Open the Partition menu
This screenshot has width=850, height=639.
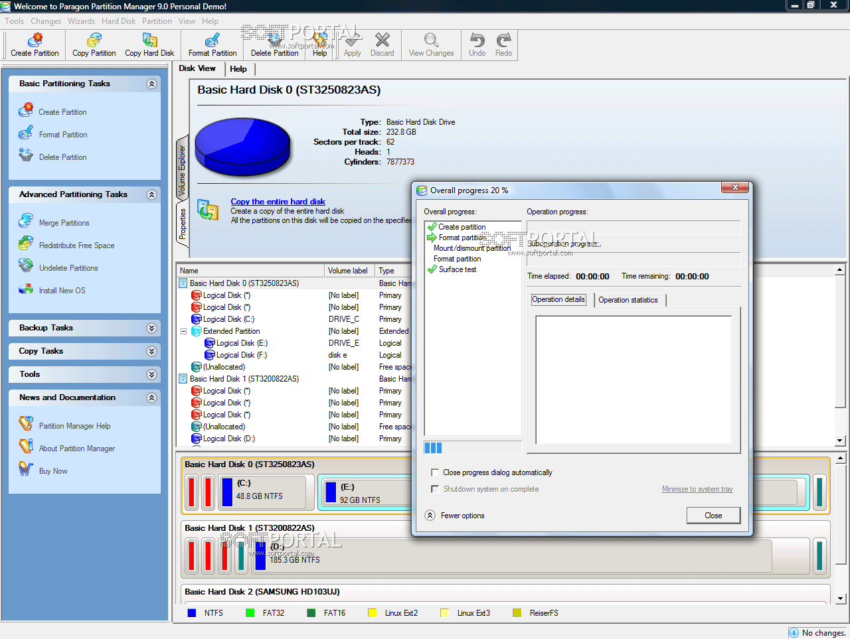coord(157,21)
